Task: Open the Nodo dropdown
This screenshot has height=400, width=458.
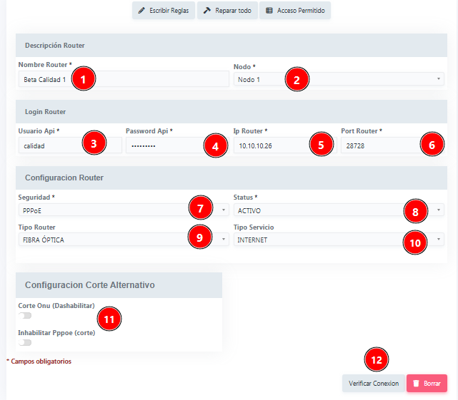Action: tap(339, 79)
